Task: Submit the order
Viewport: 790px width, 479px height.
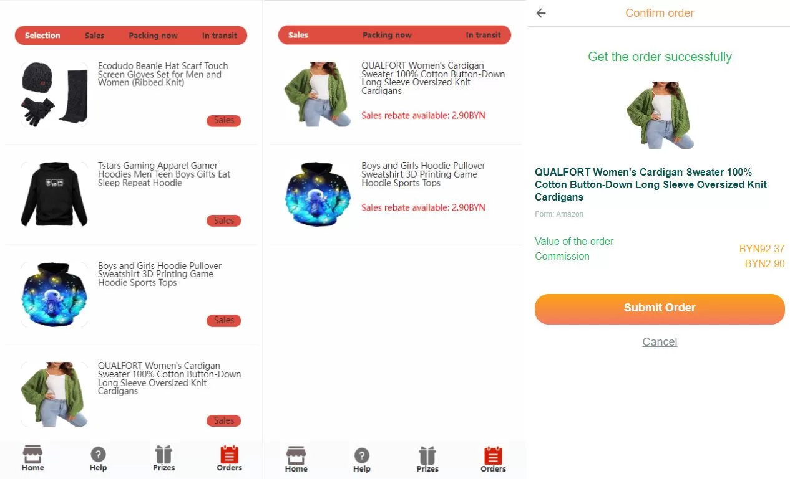Action: tap(660, 309)
